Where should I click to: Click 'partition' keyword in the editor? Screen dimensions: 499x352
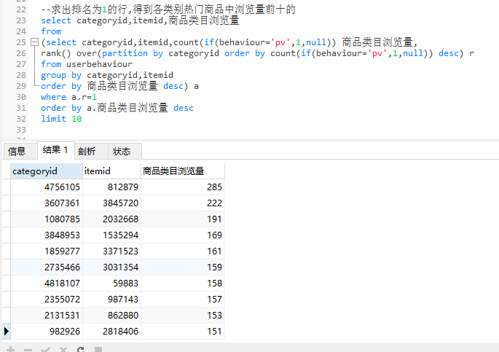[x=125, y=53]
